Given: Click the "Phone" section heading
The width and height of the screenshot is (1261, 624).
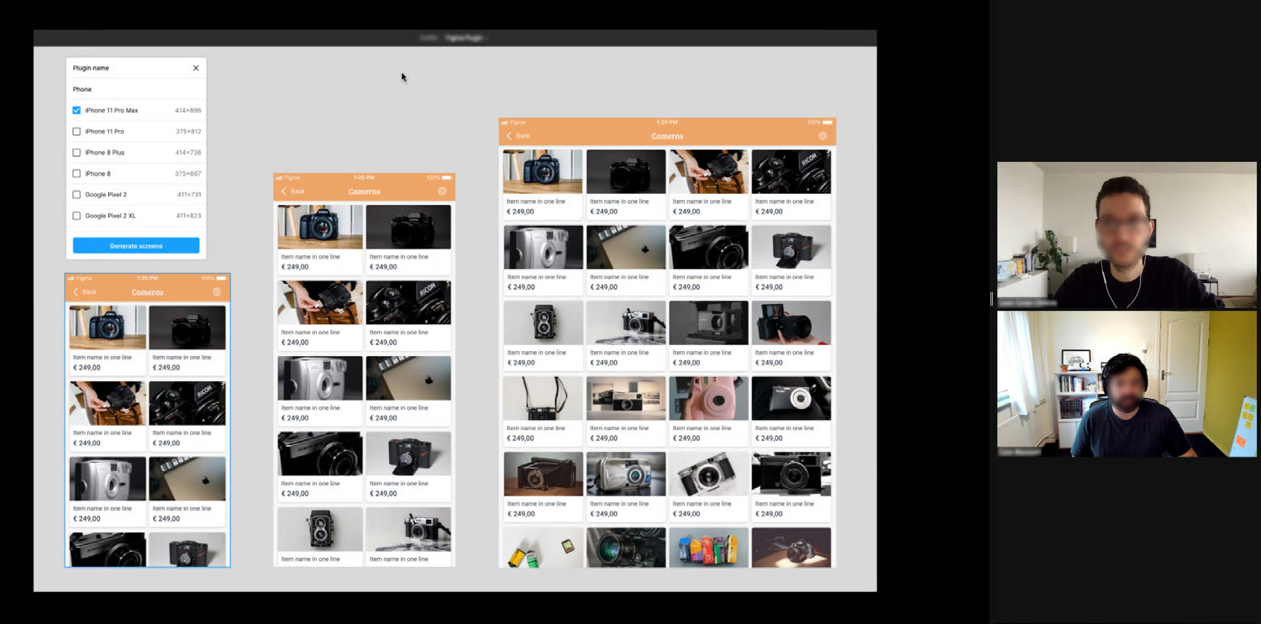Looking at the screenshot, I should pyautogui.click(x=82, y=89).
